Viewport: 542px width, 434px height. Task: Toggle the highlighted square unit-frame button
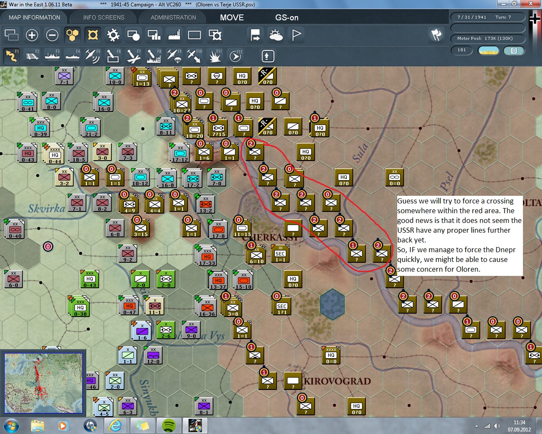93,35
